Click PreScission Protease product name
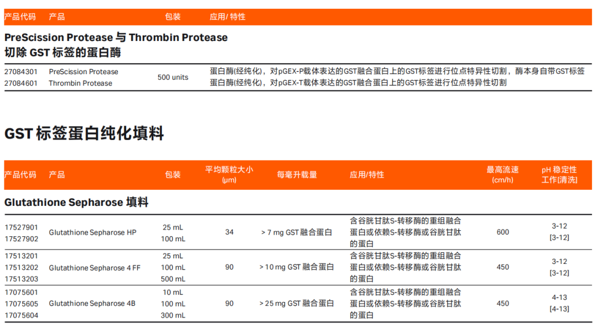Screen dimensions: 598x327 tap(84, 71)
